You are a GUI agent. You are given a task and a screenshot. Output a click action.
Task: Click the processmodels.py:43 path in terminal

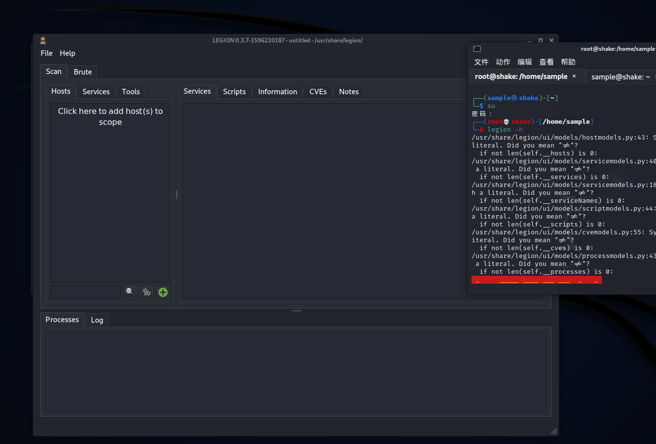564,256
